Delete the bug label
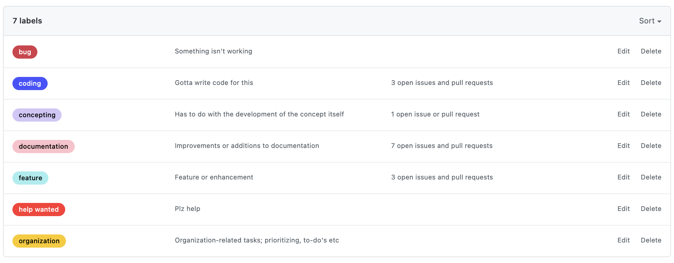 pyautogui.click(x=651, y=51)
